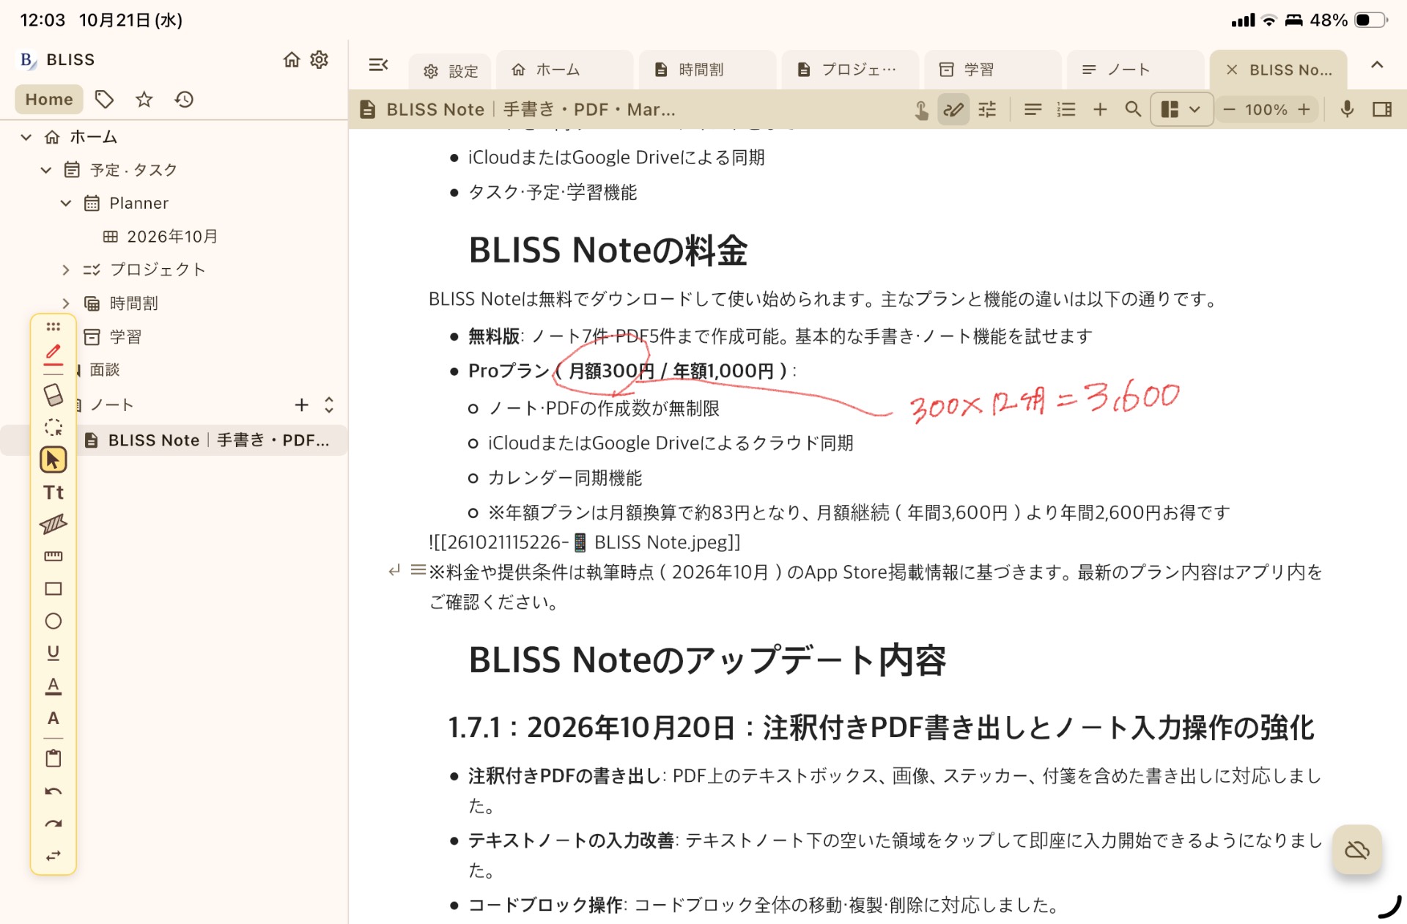
Task: Open tags view in sidebar
Action: (x=104, y=99)
